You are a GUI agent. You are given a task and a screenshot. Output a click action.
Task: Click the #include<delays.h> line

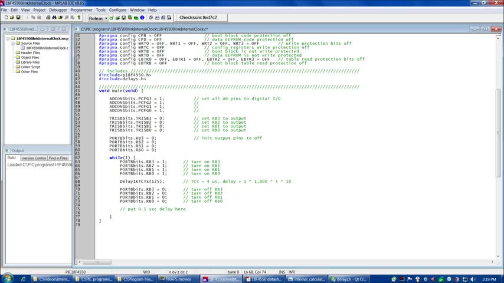point(122,78)
